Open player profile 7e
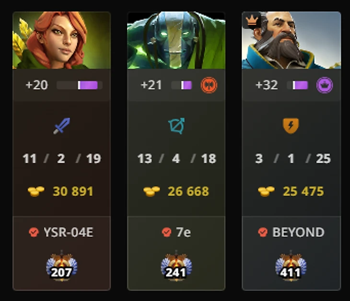The height and width of the screenshot is (301, 350). coord(184,232)
